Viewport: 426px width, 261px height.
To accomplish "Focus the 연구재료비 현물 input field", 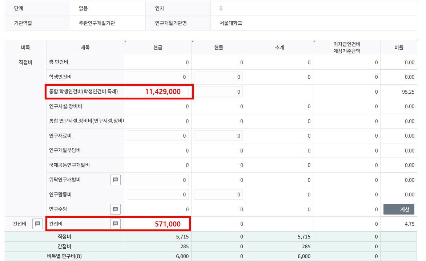I will 218,136.
